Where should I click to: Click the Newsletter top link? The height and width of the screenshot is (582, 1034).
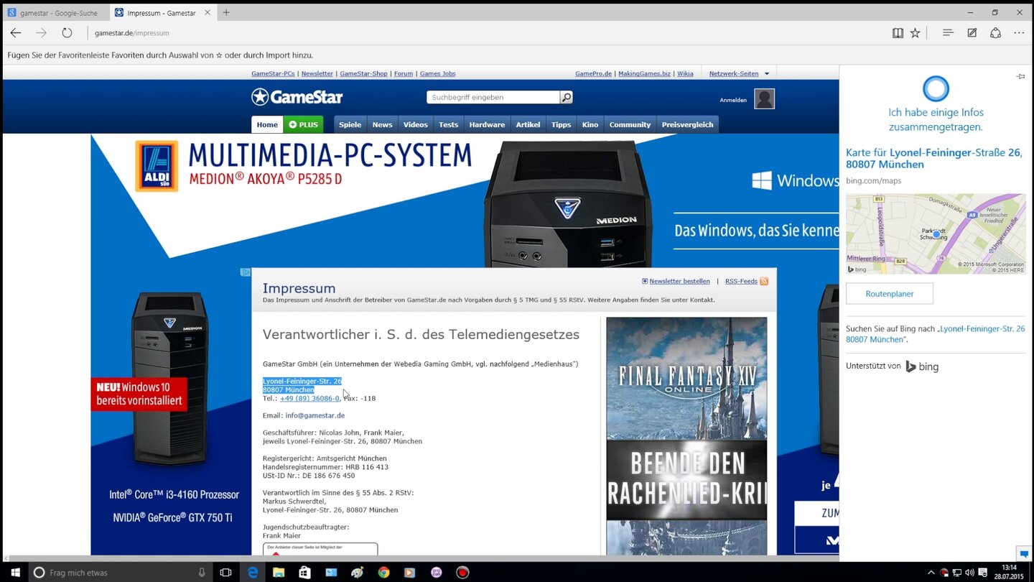tap(317, 73)
